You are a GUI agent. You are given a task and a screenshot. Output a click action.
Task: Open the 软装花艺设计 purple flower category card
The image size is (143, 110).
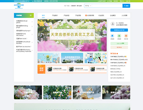[x=116, y=92]
